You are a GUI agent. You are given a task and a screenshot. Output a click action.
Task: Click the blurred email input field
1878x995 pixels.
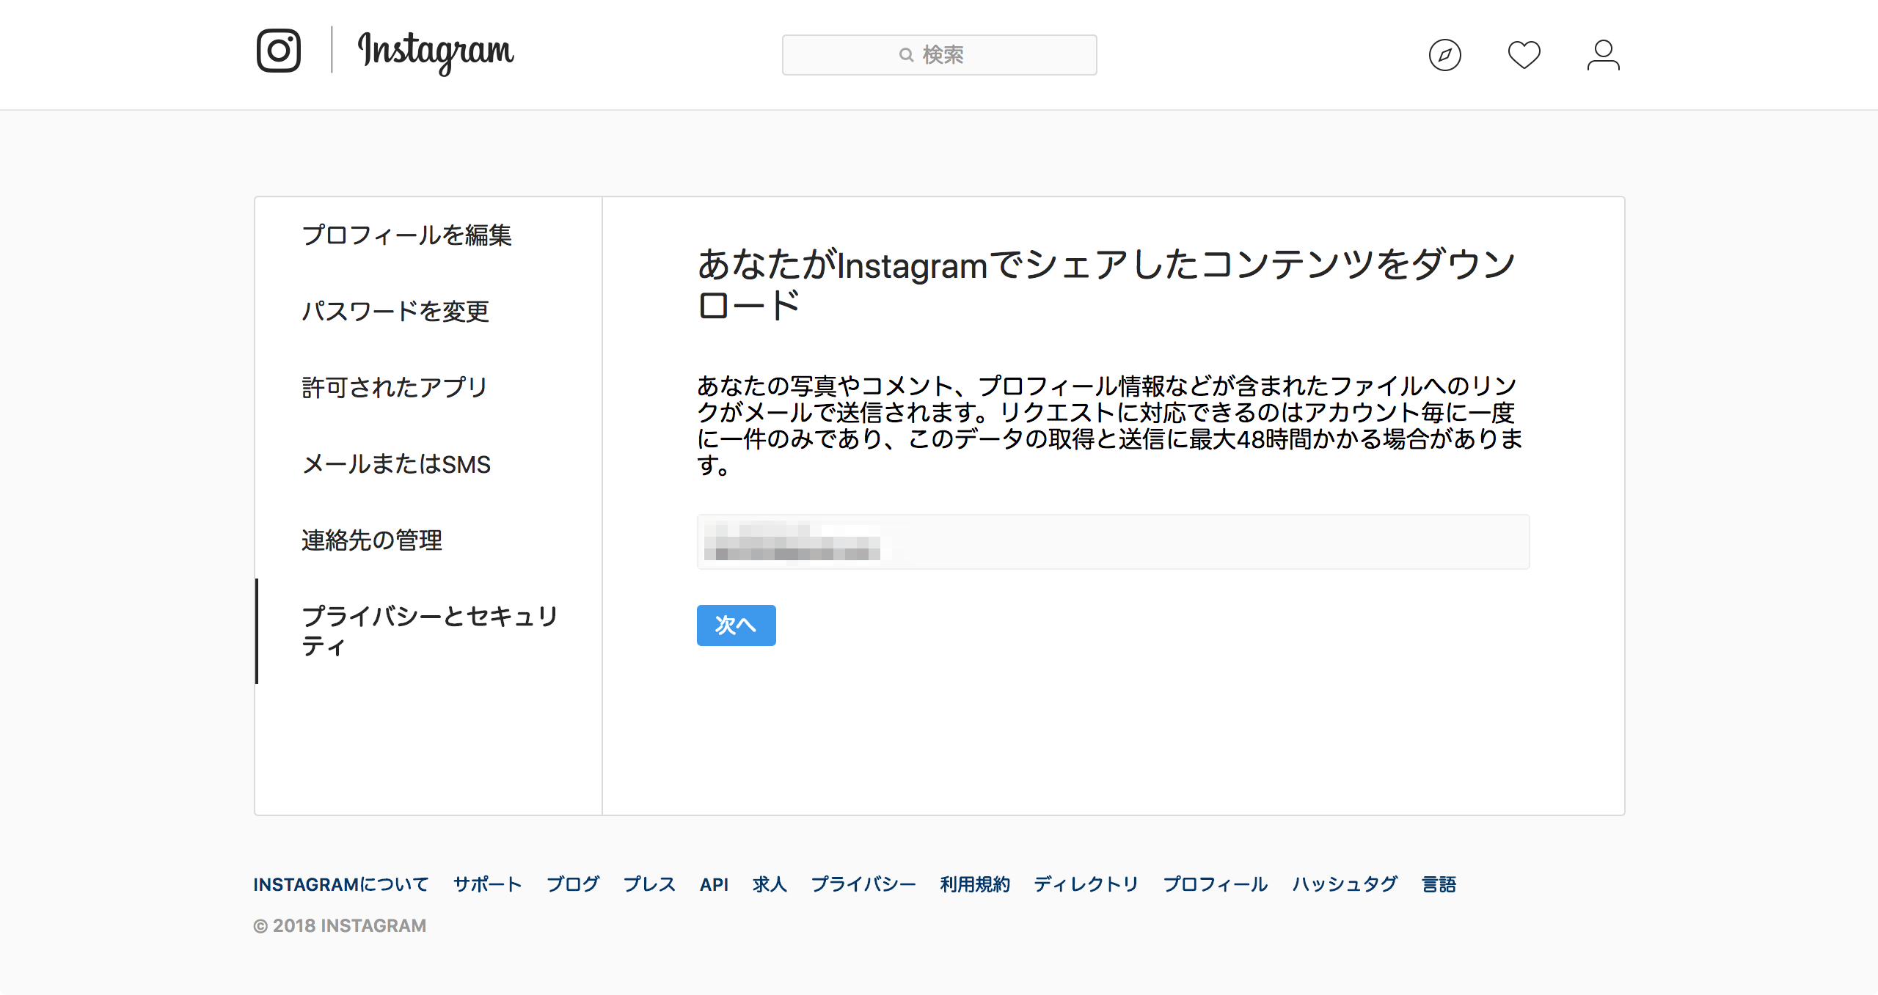1113,542
